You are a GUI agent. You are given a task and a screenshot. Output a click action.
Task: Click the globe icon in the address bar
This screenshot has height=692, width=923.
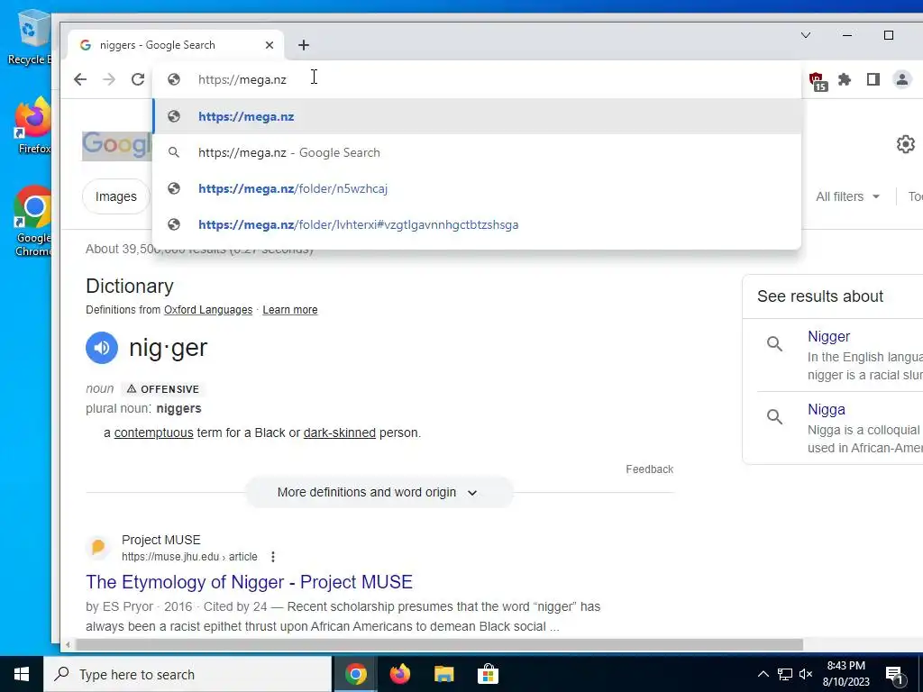coord(174,79)
